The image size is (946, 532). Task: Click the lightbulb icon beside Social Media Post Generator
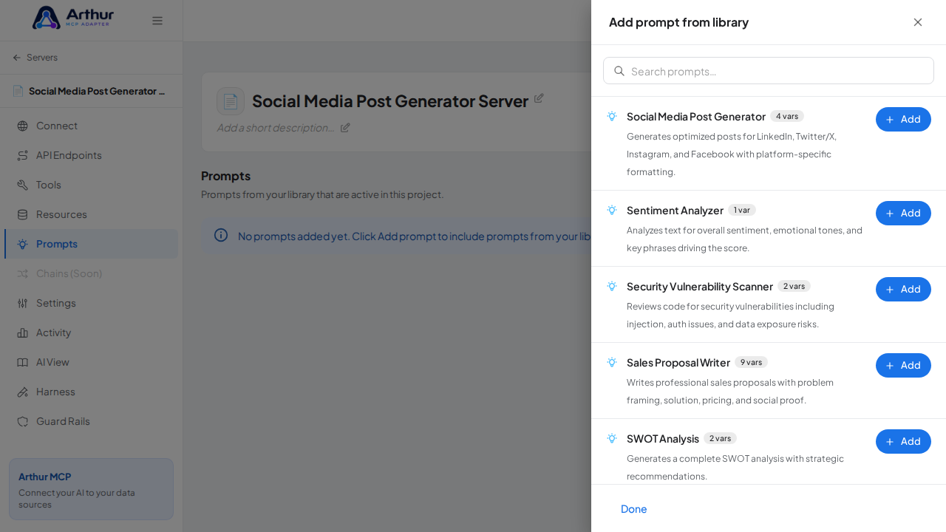612,116
